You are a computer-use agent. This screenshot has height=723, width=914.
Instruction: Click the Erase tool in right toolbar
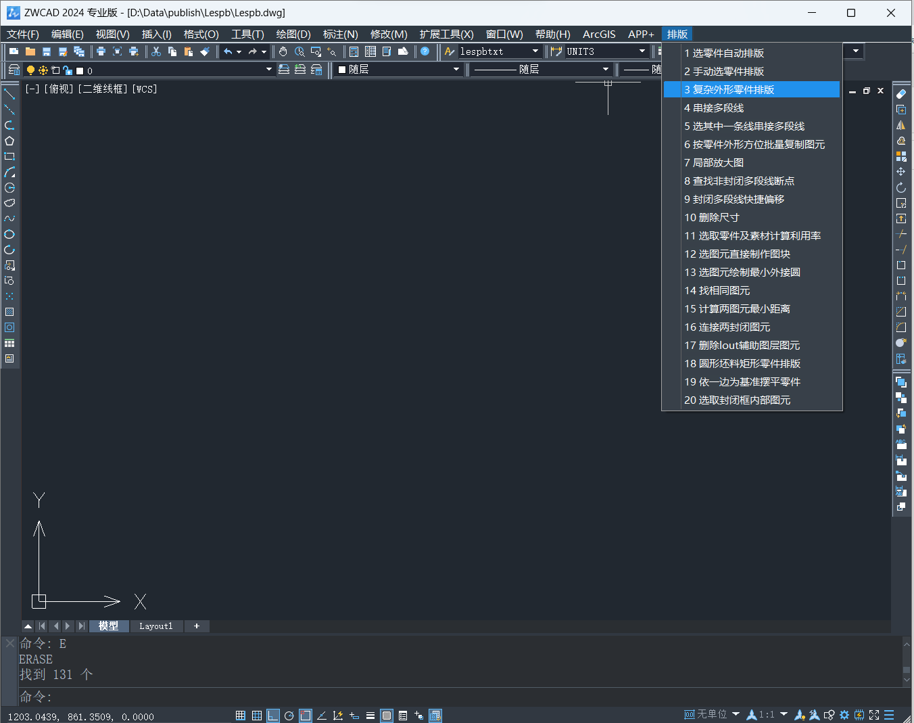click(x=901, y=94)
